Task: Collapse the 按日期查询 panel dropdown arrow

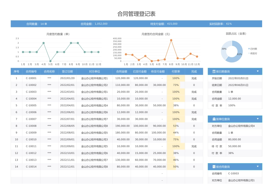Action: (257, 71)
